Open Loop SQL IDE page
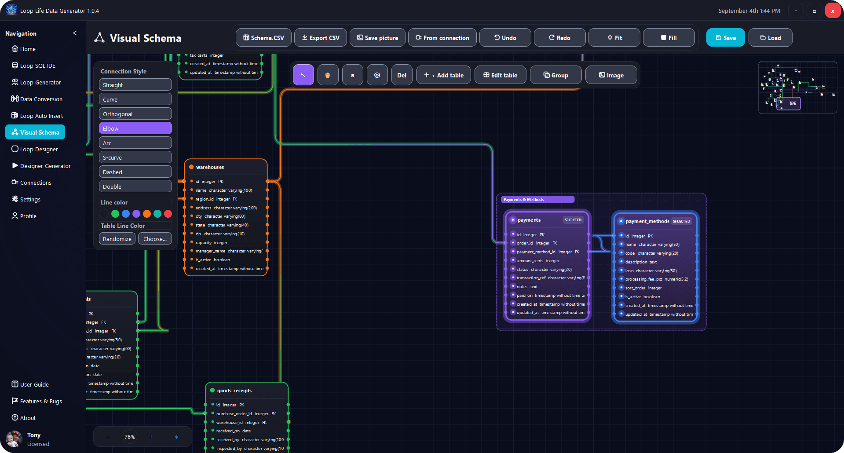This screenshot has height=453, width=844. [33, 66]
